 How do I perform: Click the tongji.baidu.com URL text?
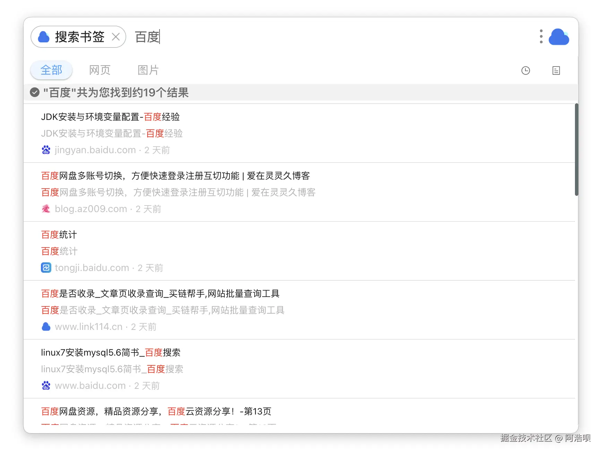92,268
